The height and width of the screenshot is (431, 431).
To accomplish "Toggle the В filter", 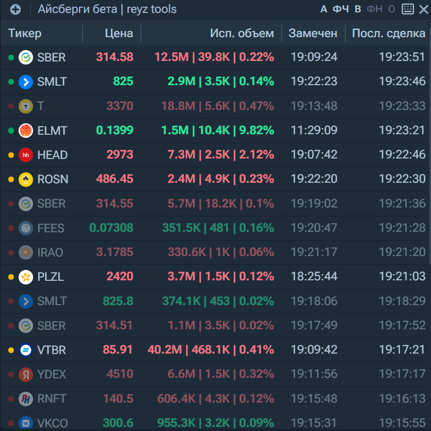I will click(x=358, y=9).
